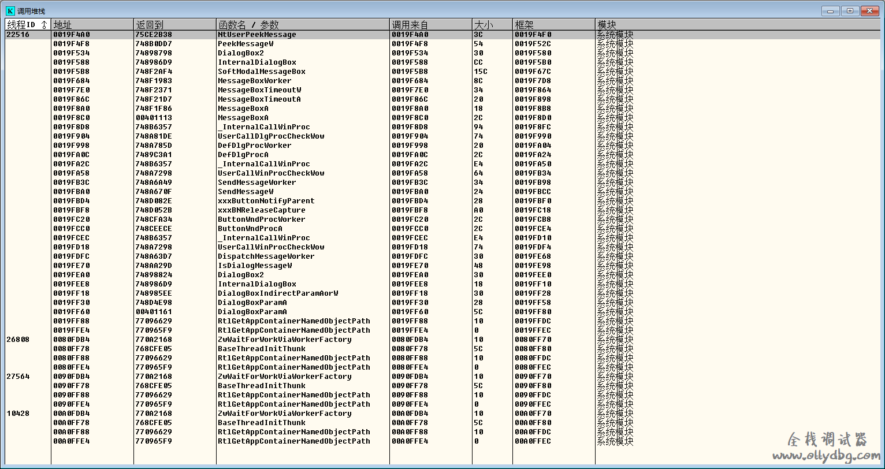The height and width of the screenshot is (469, 885).
Task: Click return address 00401113
Action: (154, 118)
